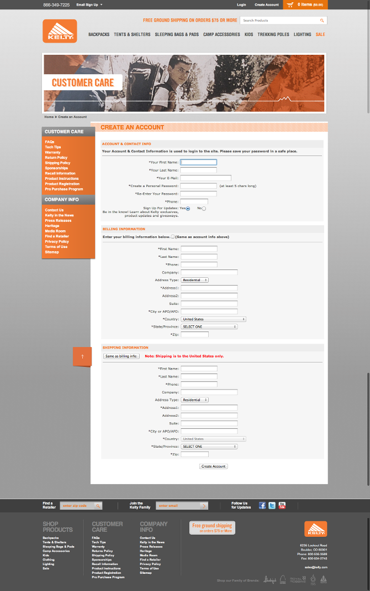Select Yes for Sign Up For Updates
Viewport: 370px width, 591px height.
pos(188,209)
